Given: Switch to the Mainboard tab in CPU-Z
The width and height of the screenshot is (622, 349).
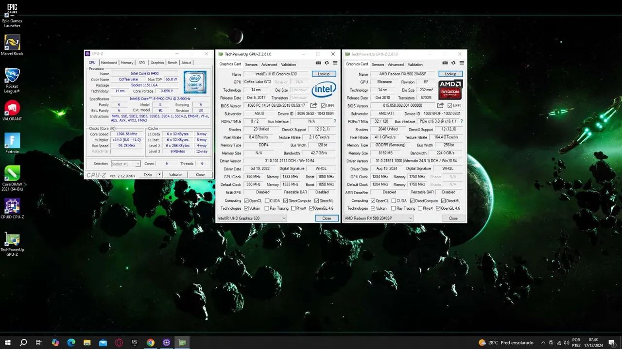Looking at the screenshot, I should (109, 63).
